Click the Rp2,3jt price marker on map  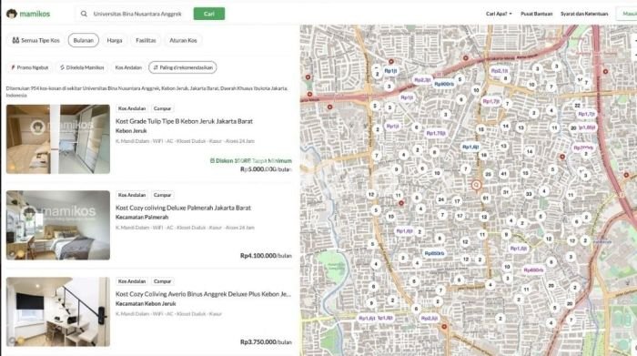click(x=422, y=80)
